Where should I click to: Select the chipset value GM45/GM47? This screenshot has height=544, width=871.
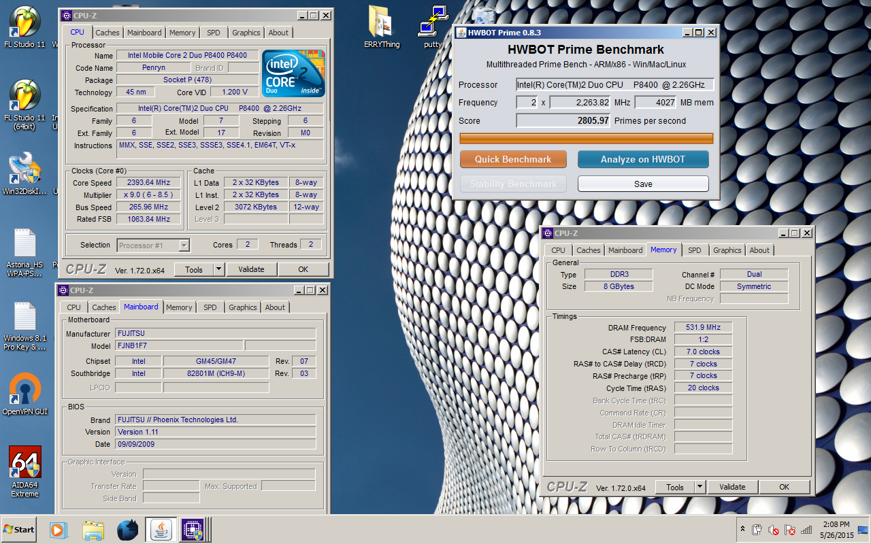pos(217,361)
